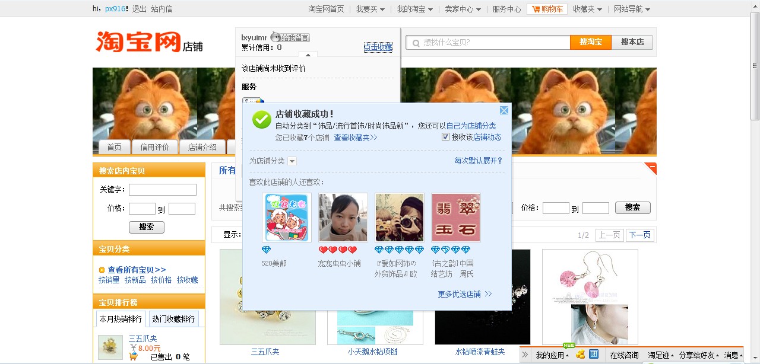Click the px916 username link
Screen dimensions: 760x364
tap(115, 9)
